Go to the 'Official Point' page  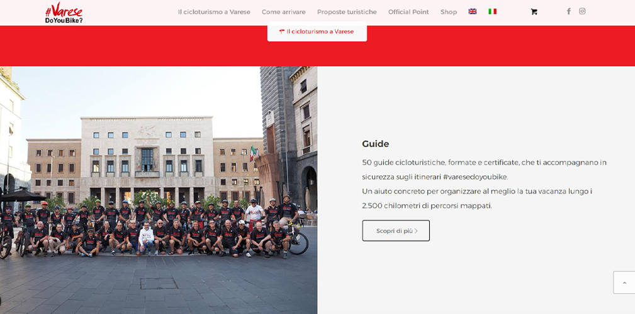408,12
